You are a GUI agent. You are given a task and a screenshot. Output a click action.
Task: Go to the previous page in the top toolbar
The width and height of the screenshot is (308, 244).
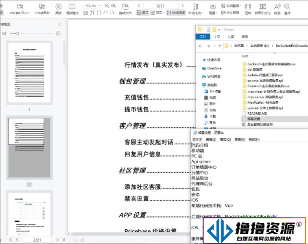(x=139, y=6)
